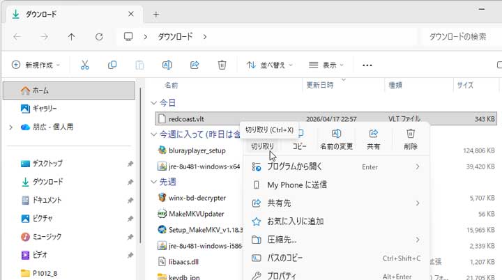
Task: Unpin ミュージック with its pin icon
Action: point(130,237)
